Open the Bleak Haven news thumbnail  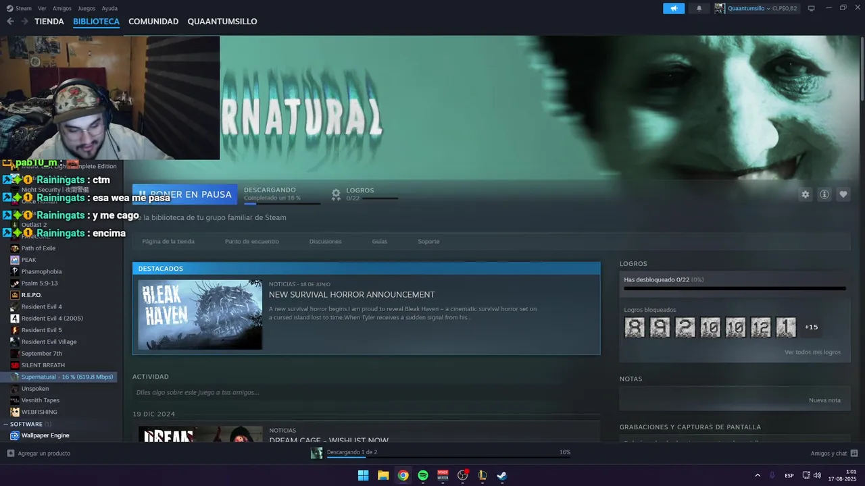coord(200,315)
